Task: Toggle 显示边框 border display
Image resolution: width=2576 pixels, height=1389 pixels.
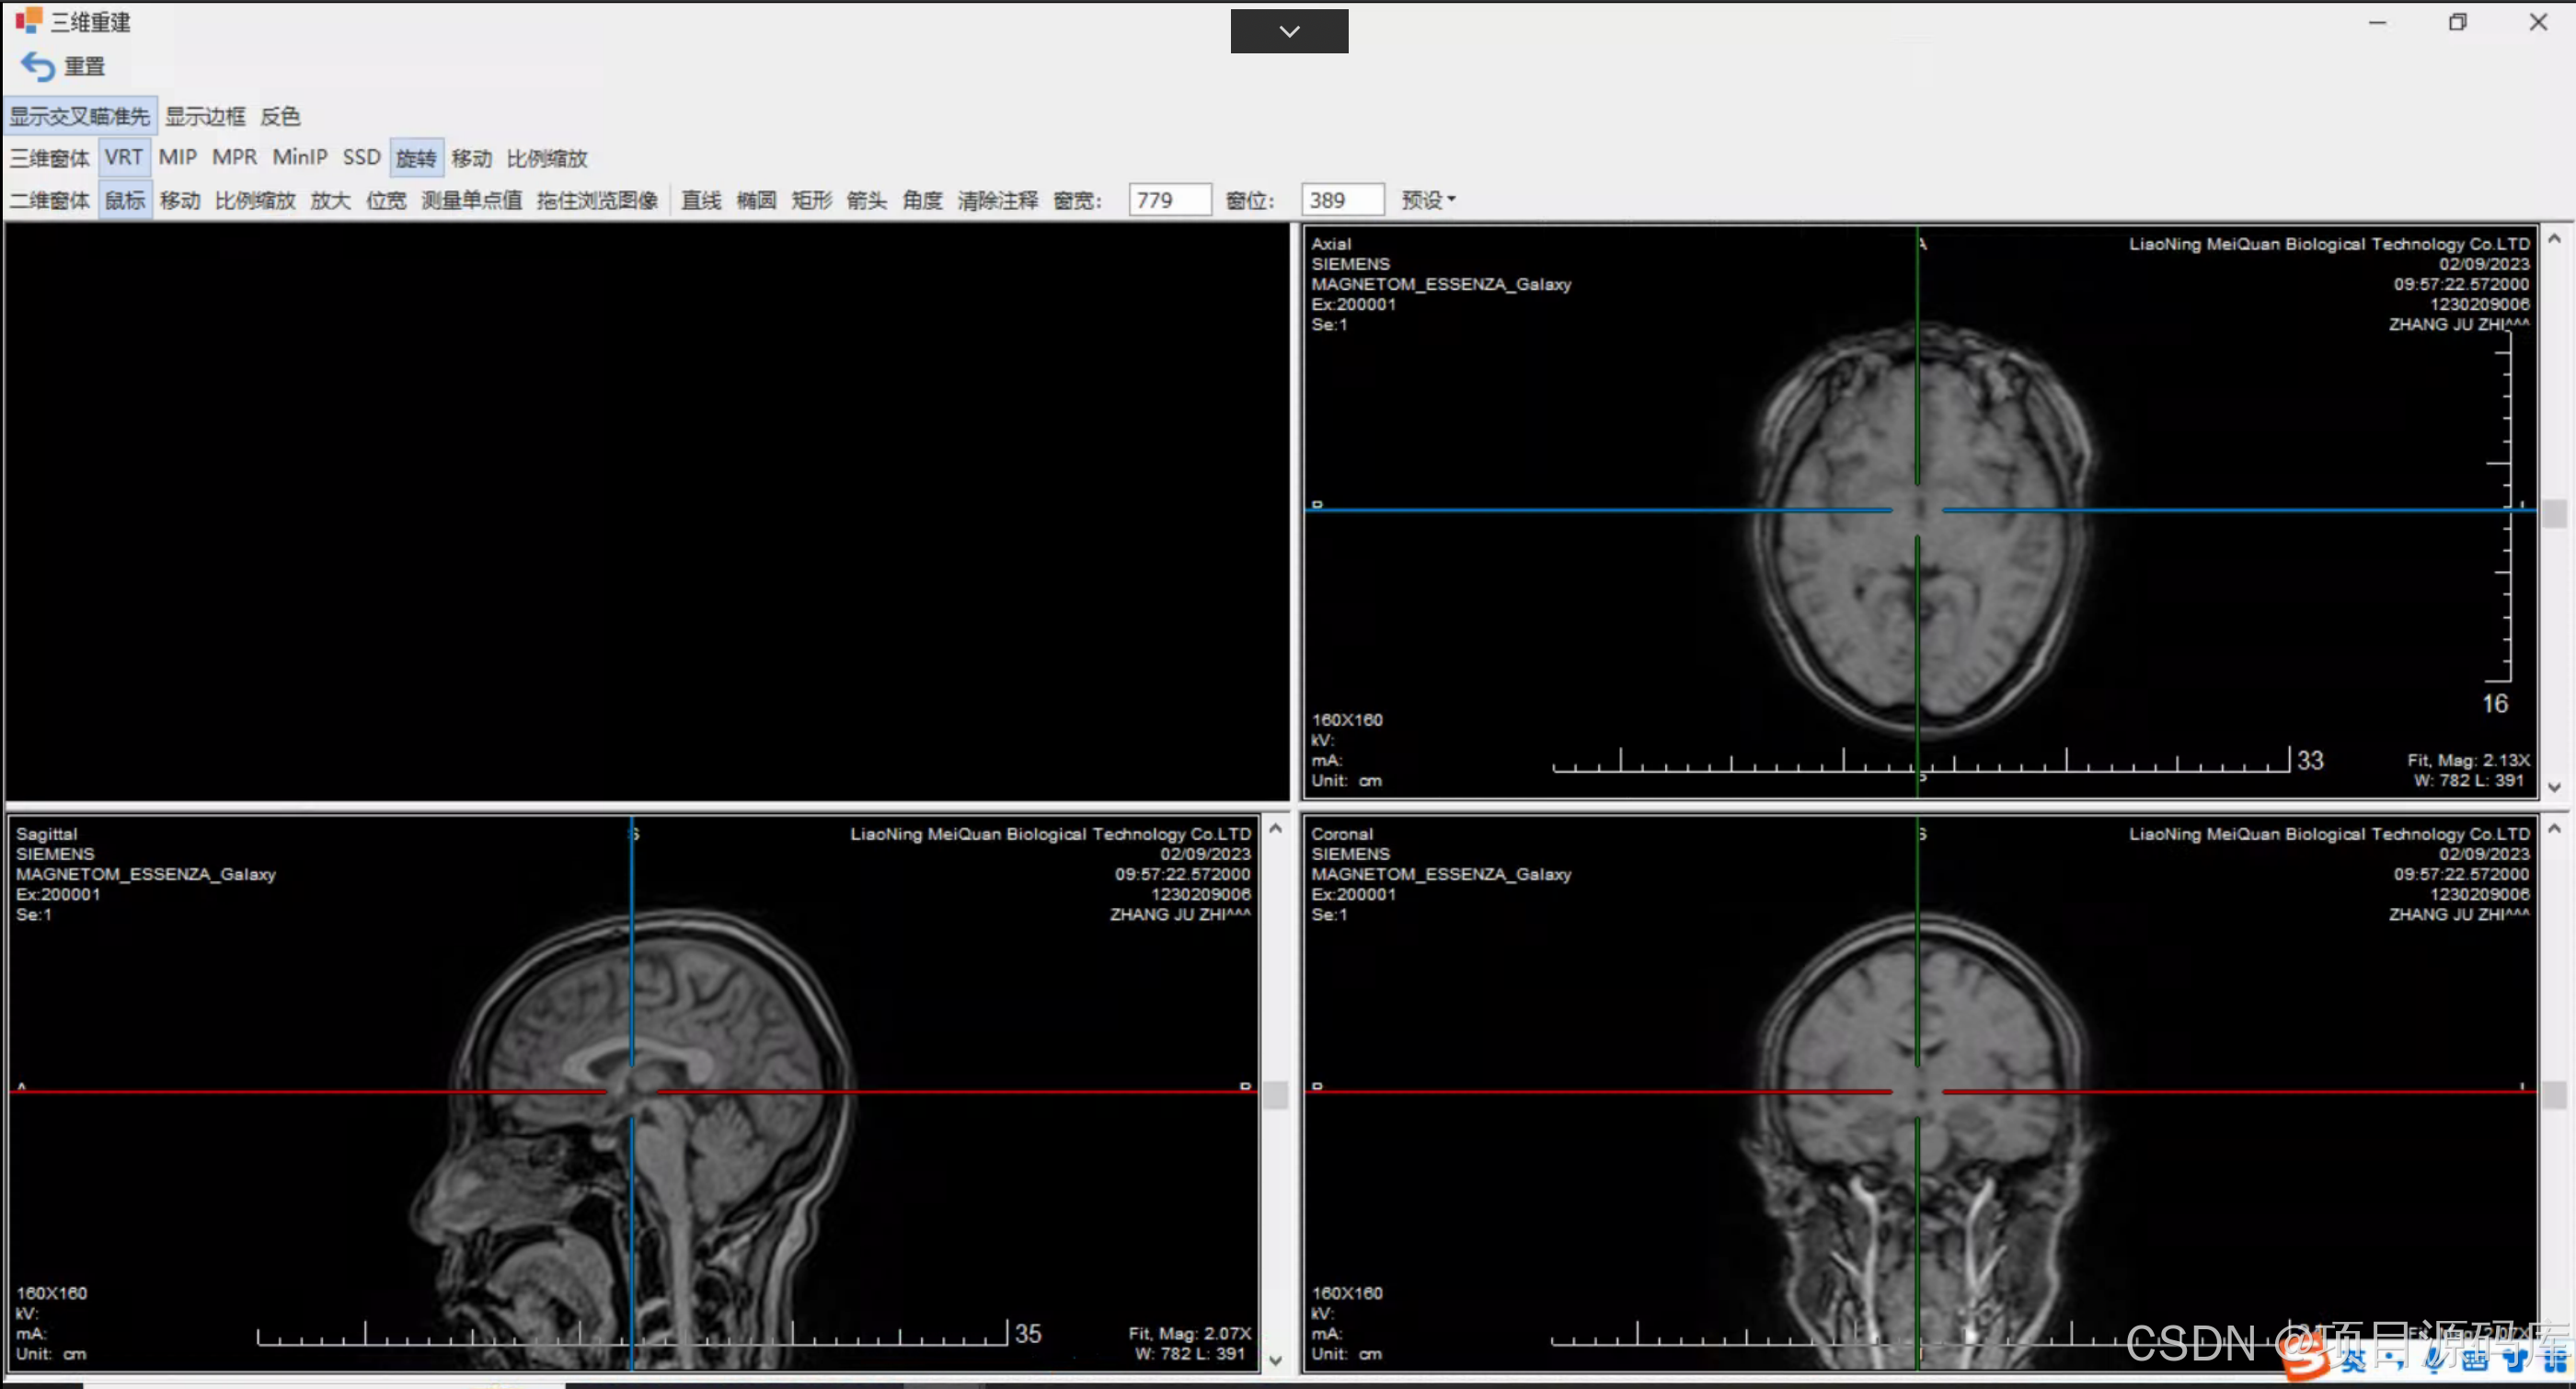Action: pyautogui.click(x=204, y=116)
